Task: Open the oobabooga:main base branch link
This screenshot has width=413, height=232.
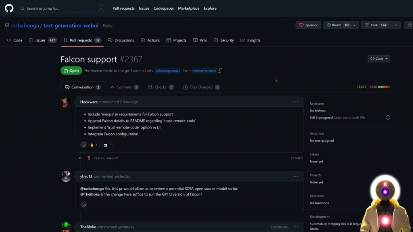Action: coord(168,70)
